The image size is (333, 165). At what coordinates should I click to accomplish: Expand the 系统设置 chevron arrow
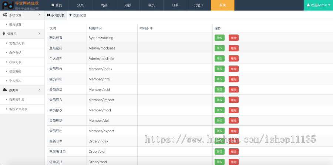click(x=39, y=15)
